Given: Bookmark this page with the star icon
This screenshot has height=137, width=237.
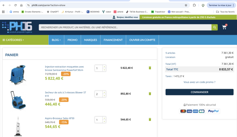Looking at the screenshot, I should (x=186, y=5).
